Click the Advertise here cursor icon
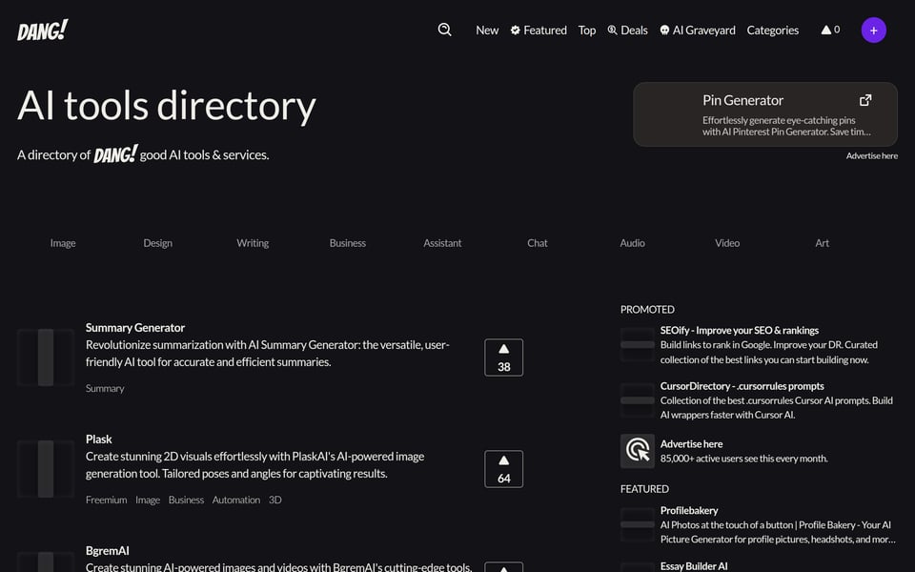 (637, 451)
